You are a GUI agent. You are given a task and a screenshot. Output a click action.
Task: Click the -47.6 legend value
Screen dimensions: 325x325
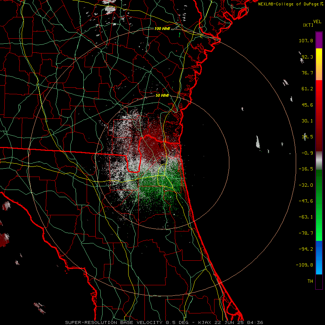click(306, 201)
